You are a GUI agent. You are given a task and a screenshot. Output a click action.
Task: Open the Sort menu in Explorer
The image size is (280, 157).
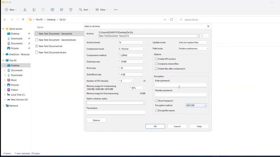(x=84, y=10)
